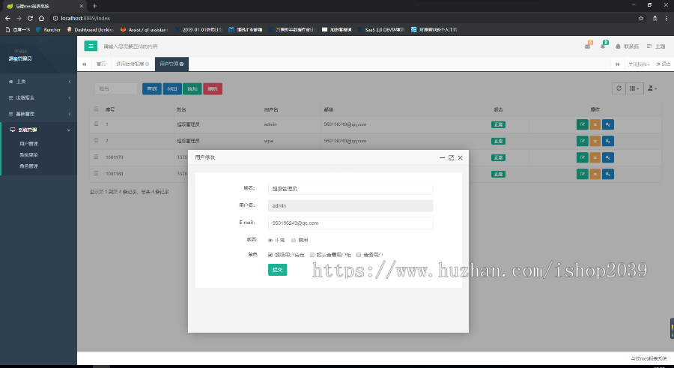Click the 姓名 name input in the dialog

[x=350, y=189]
